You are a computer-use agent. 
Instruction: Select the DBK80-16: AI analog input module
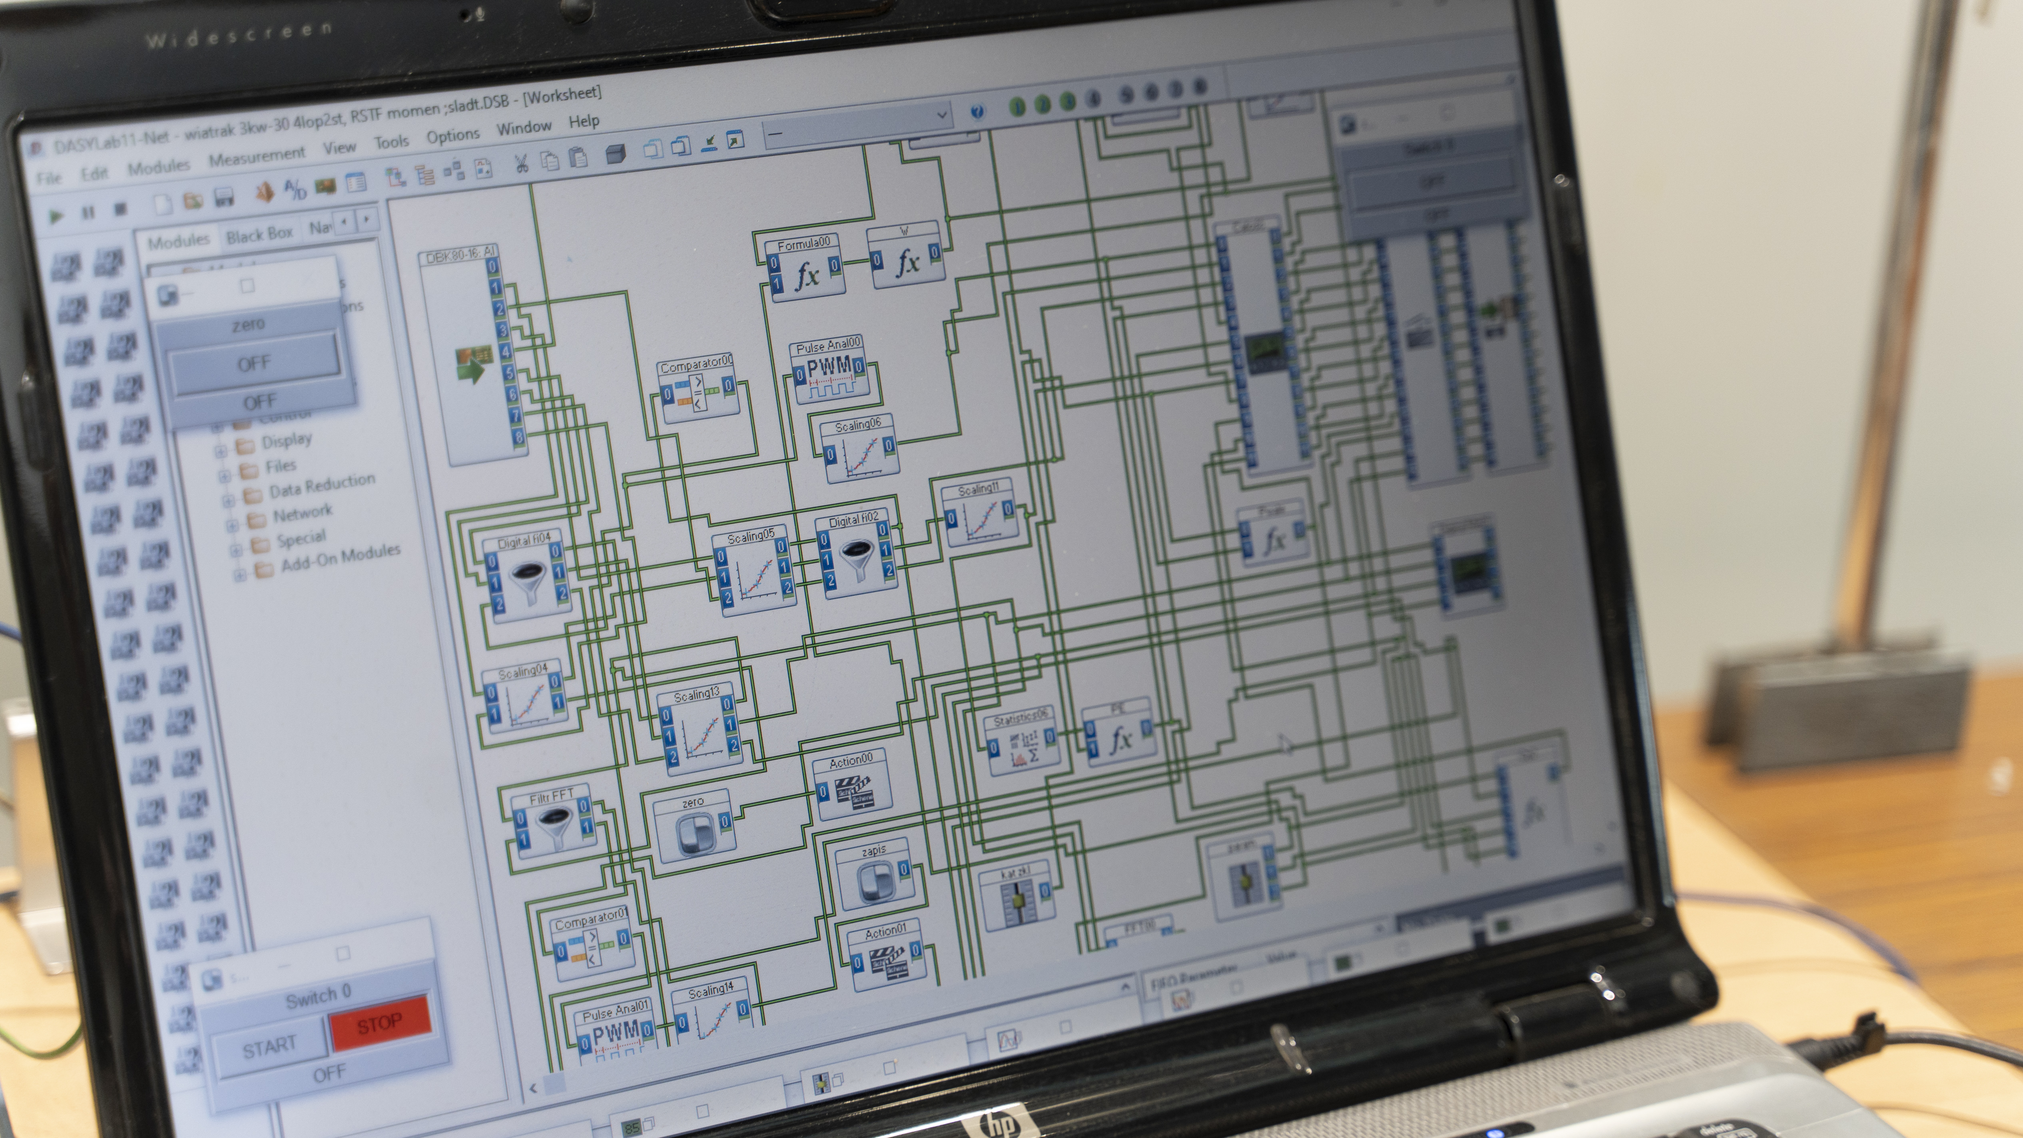point(474,355)
